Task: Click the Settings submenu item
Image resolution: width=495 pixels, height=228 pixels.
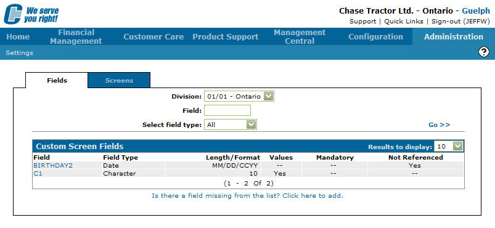Action: [x=19, y=53]
